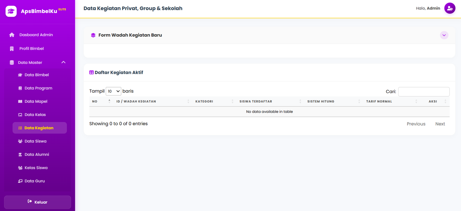This screenshot has width=461, height=211.
Task: Open the admin user avatar icon
Action: (x=450, y=8)
